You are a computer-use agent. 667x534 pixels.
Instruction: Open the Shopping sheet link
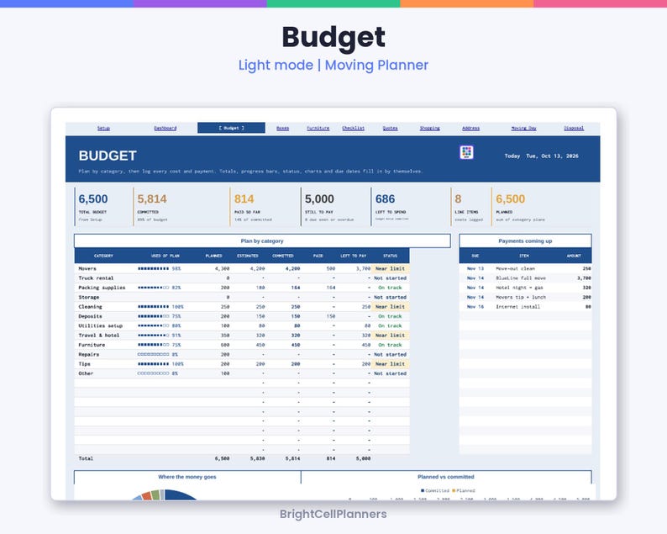[x=429, y=128]
